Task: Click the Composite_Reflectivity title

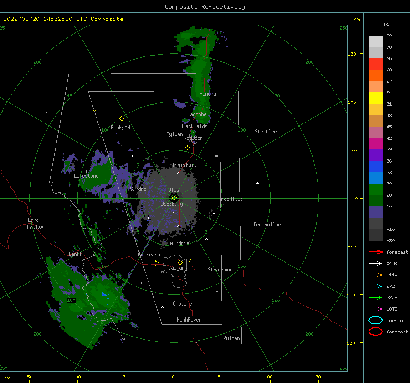Action: point(205,7)
